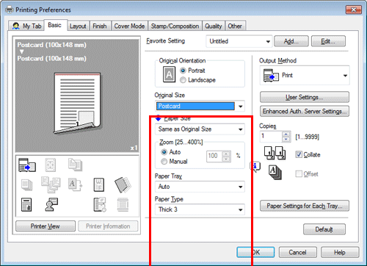Choose Auto zoom option
367x266 pixels.
(164, 152)
